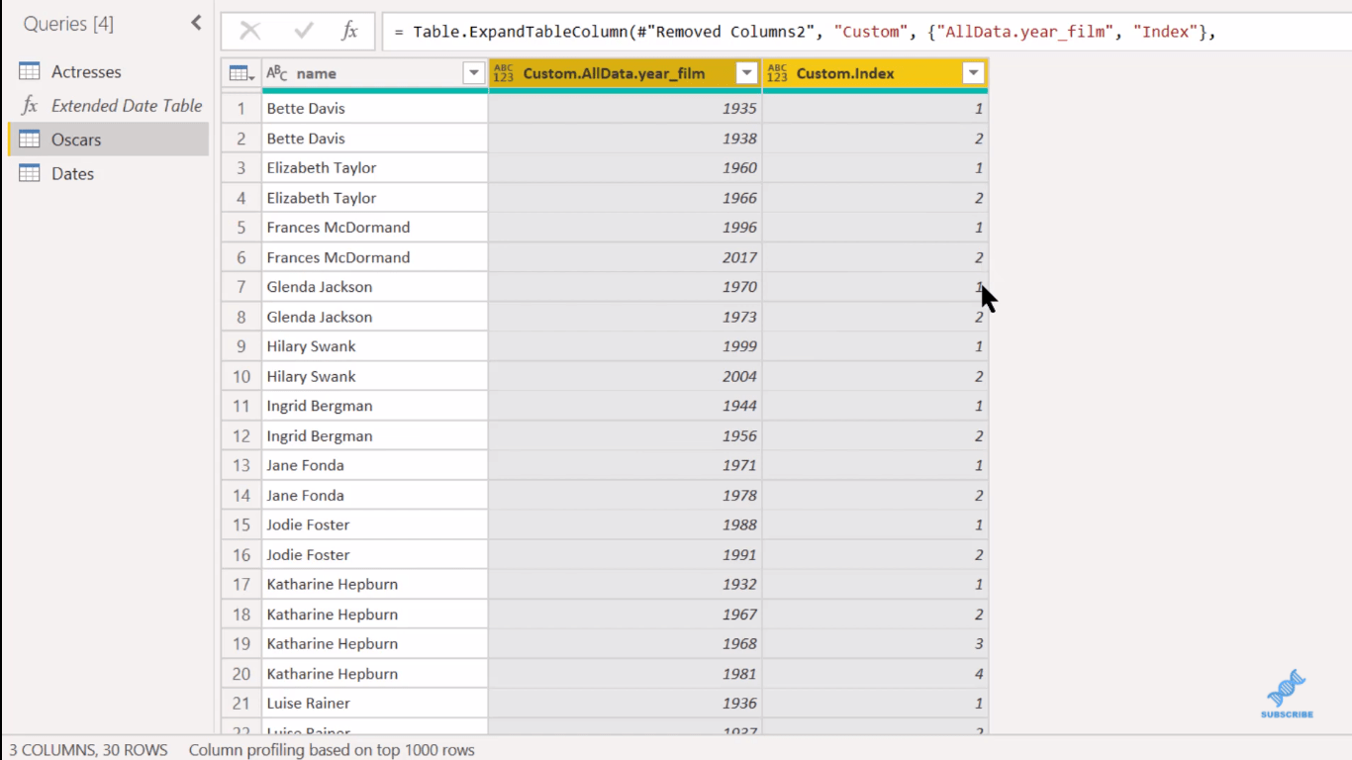Change the data type icon of Custom.Index

click(777, 73)
